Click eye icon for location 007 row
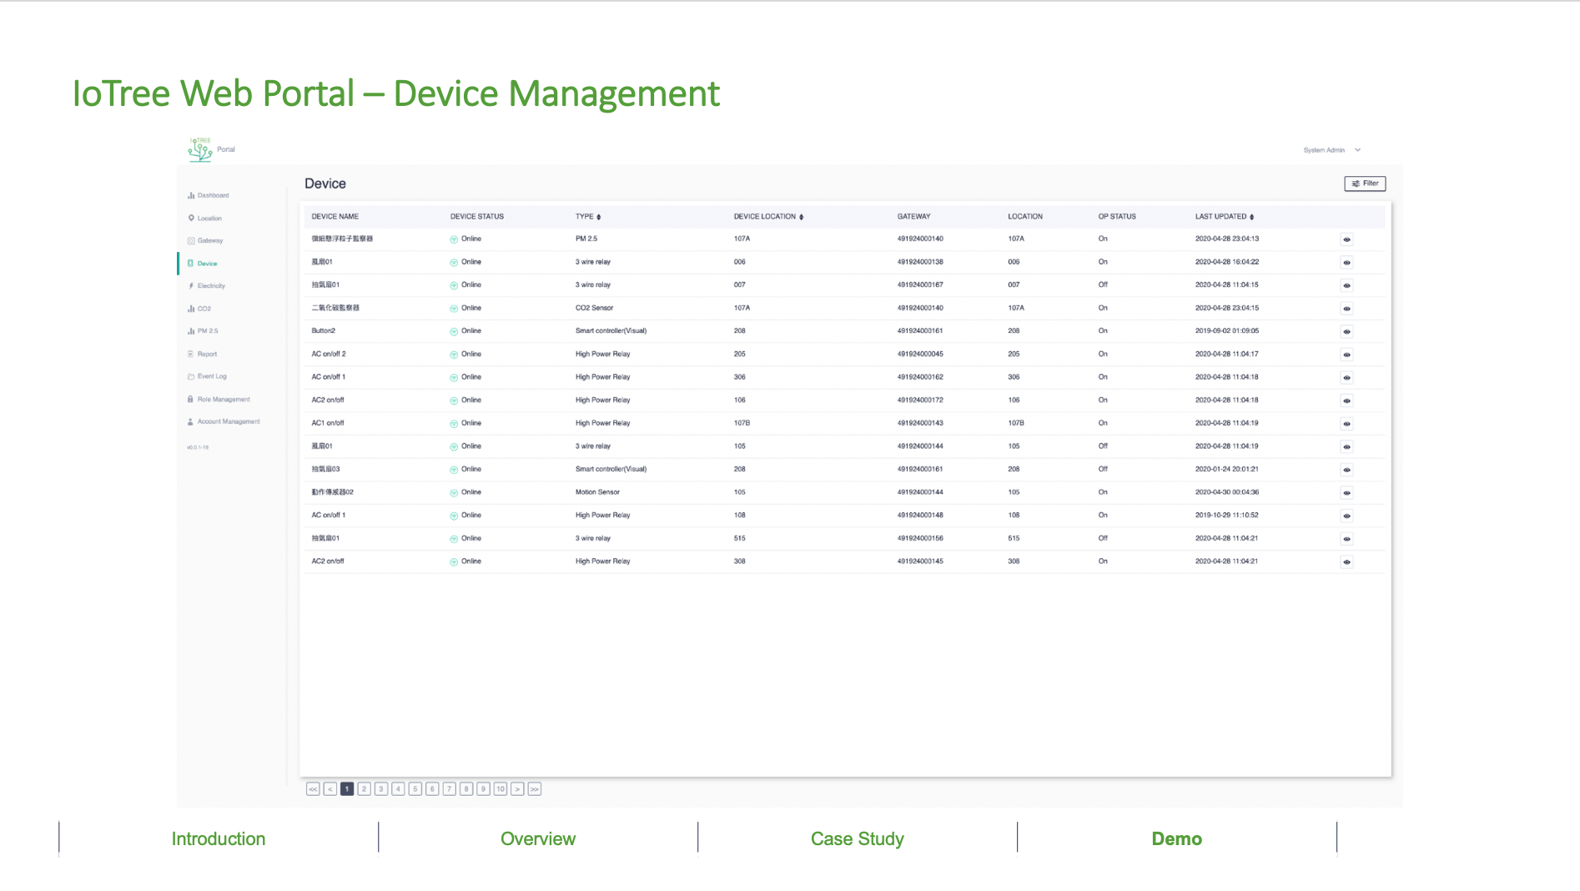 [1346, 285]
